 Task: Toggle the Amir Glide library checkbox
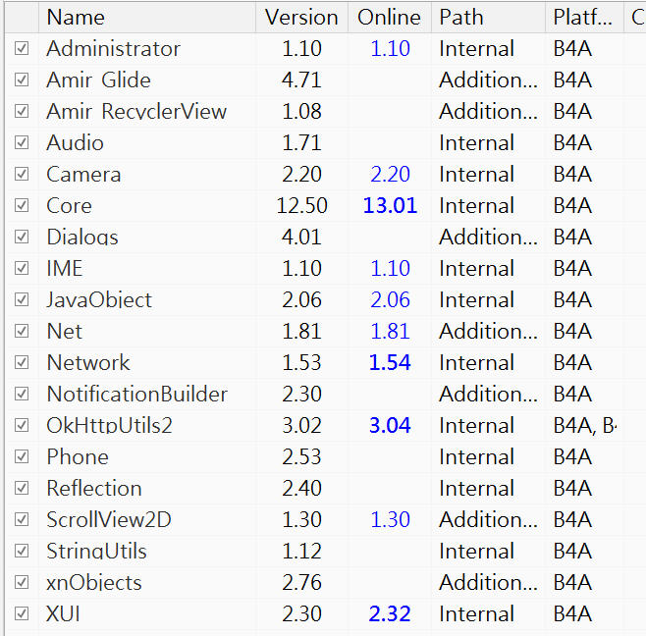(x=22, y=79)
